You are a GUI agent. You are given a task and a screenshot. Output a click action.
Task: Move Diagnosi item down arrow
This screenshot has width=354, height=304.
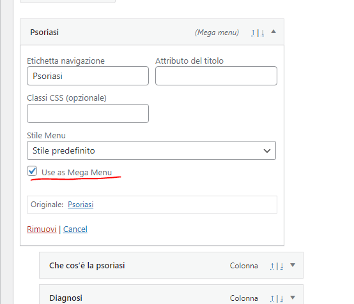pos(282,299)
